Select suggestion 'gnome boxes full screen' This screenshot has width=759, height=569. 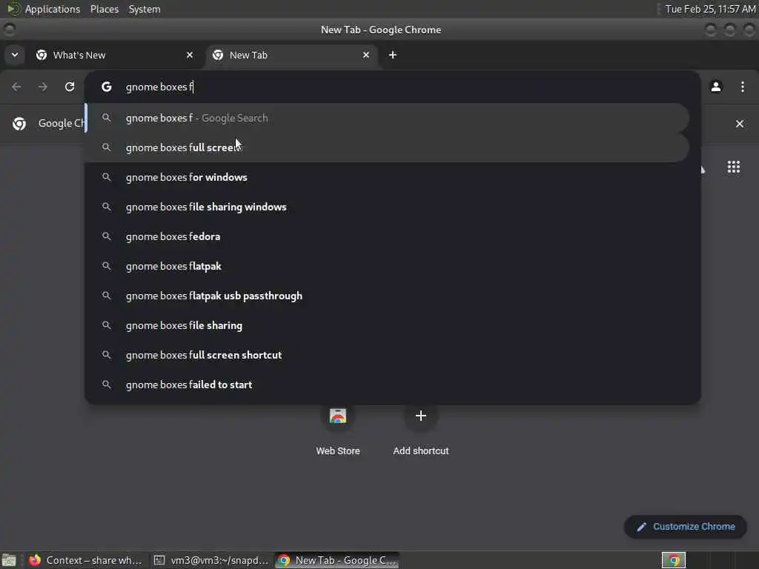click(387, 147)
